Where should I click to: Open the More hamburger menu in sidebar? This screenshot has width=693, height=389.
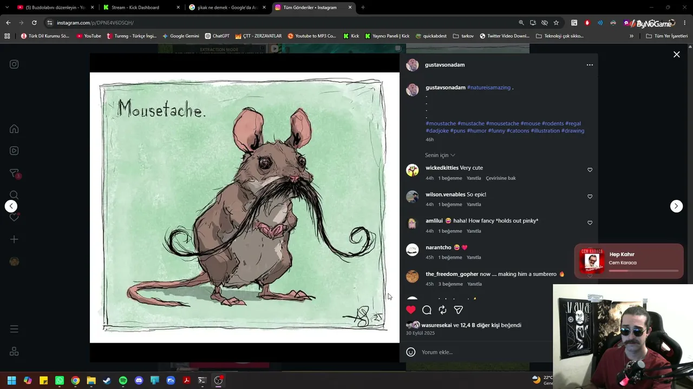(x=14, y=329)
